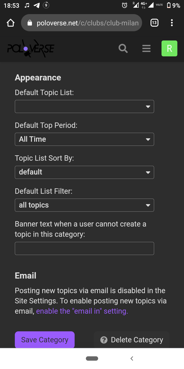Follow the enable "email in" setting link
Viewport: 184px width, 369px height.
pos(82,311)
